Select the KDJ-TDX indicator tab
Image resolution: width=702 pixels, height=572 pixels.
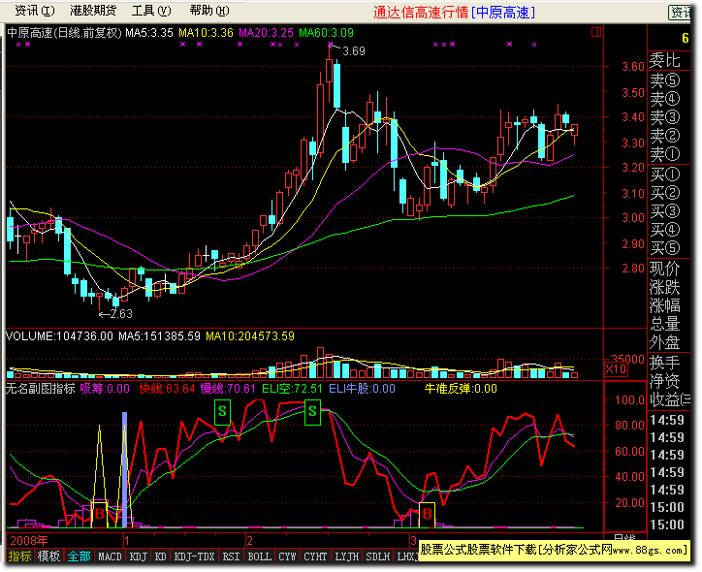pos(194,556)
